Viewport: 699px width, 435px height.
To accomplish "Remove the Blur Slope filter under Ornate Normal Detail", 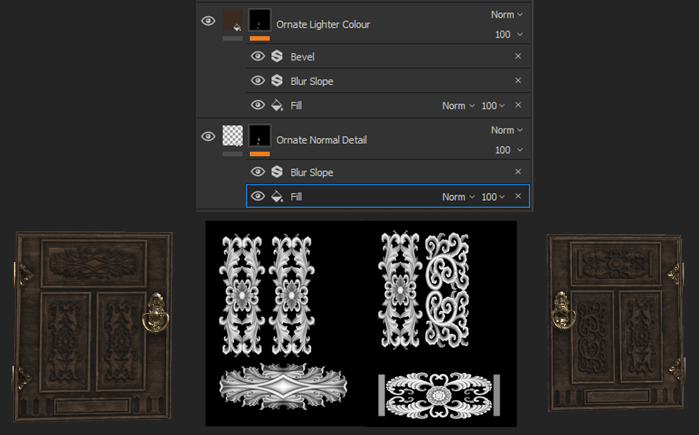I will pos(518,172).
